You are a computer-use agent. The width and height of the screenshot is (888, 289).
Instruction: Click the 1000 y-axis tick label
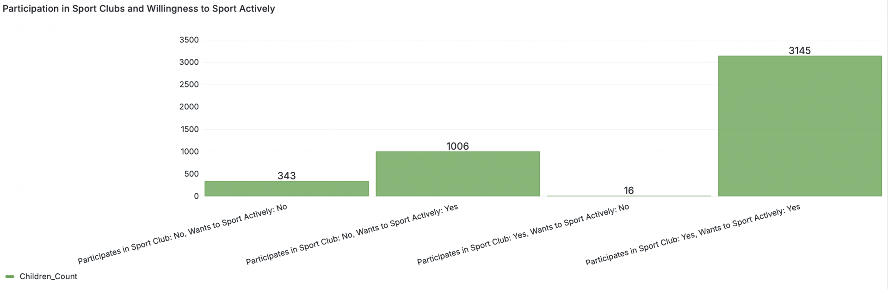[190, 152]
